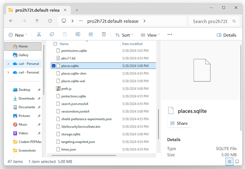Click the pkcs11.txt text file icon
Image resolution: width=245 pixels, height=169 pixels.
coord(58,58)
